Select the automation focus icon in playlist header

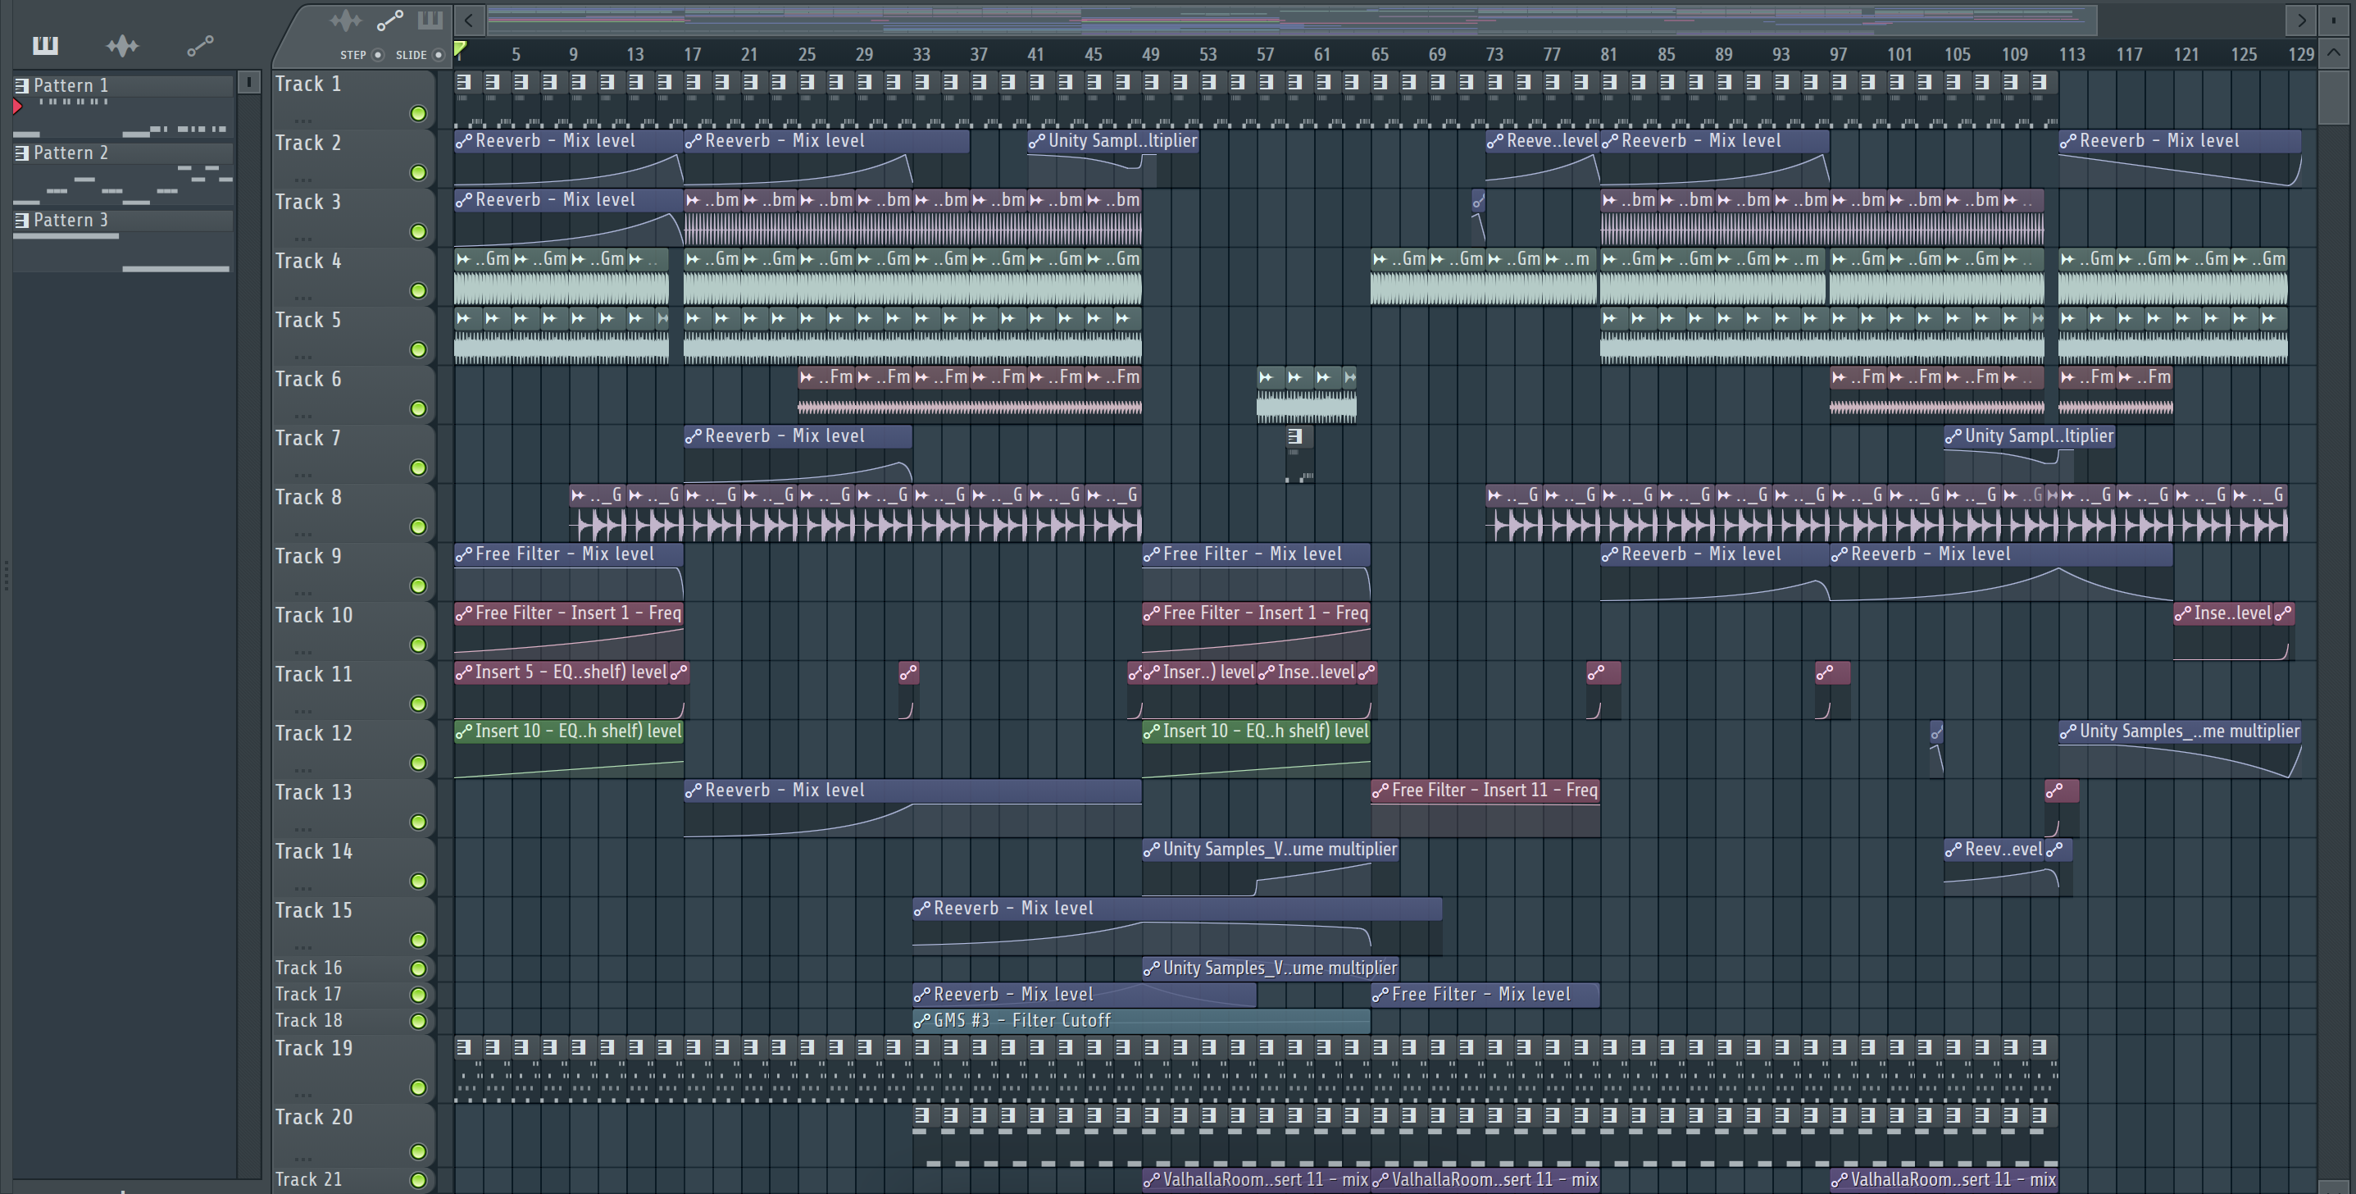(389, 19)
